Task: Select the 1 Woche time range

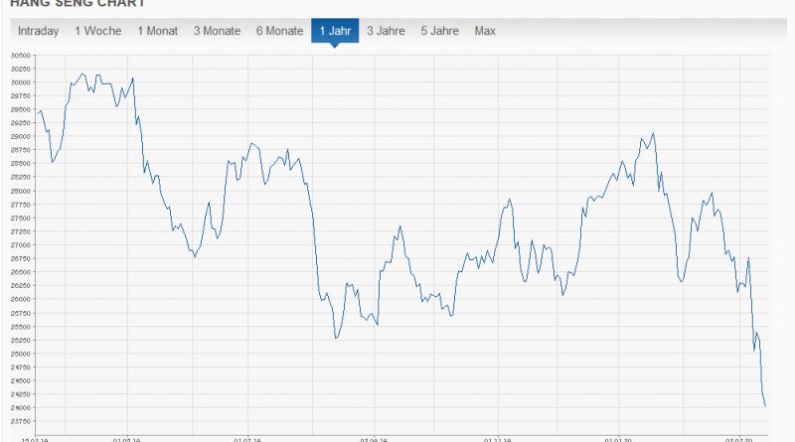Action: point(97,31)
